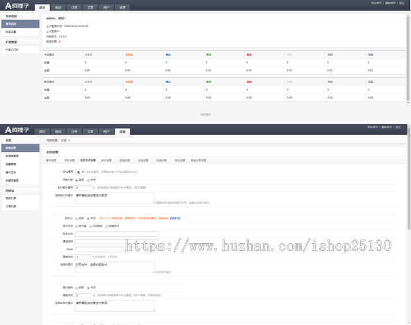Screen dimensions: 411x325
Task: Click the 码支付 fee ratio input showing 1
Action: pyautogui.click(x=83, y=257)
